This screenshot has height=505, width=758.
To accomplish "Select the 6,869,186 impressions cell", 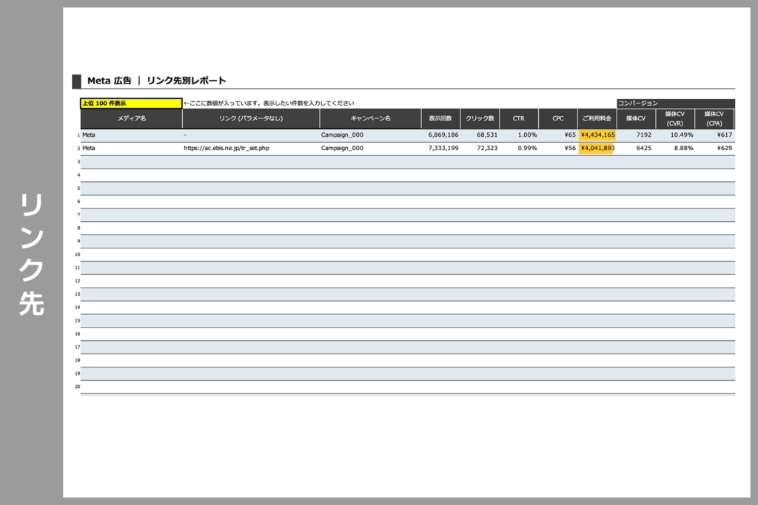I will 443,135.
